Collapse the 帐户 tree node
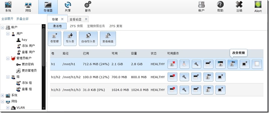Screen dimensions: 269x113 3,27
